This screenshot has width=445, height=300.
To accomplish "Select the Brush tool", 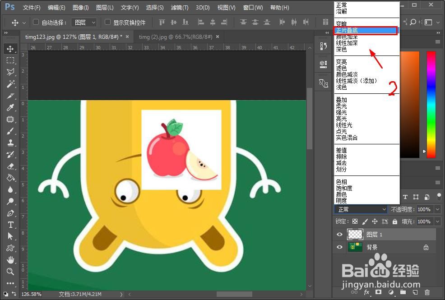I will (x=10, y=131).
